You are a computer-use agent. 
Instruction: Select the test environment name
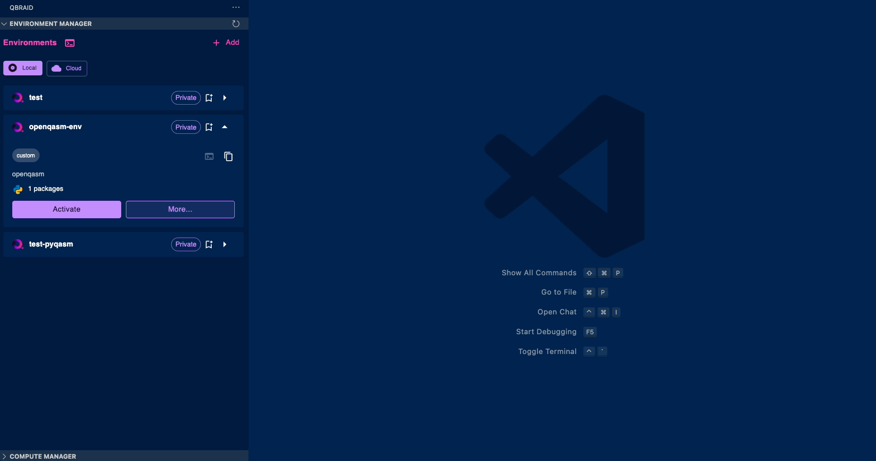click(36, 98)
